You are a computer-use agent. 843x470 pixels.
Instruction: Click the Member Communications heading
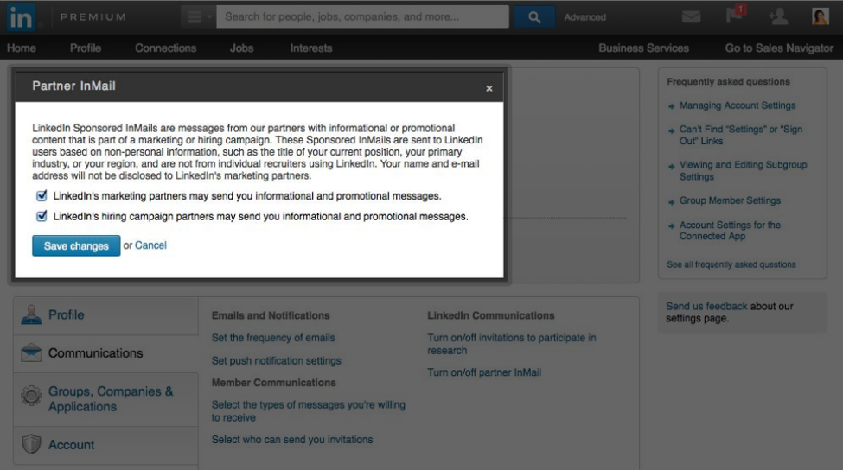274,383
